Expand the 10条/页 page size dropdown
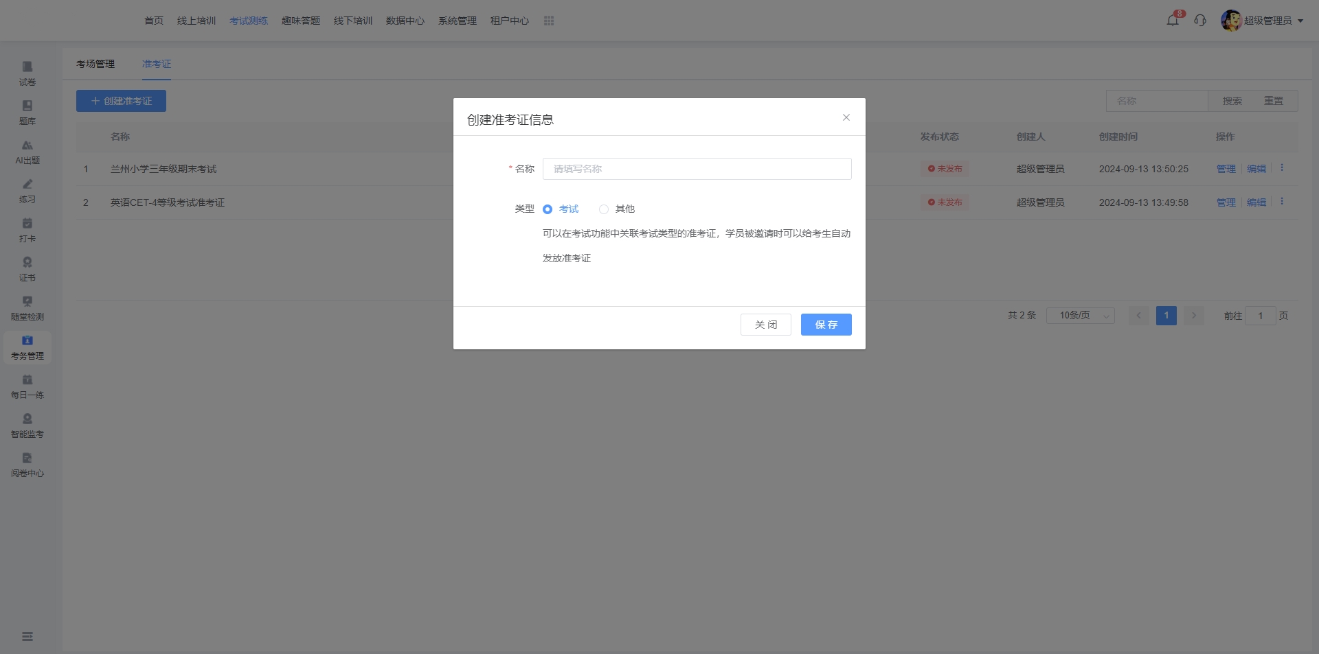The height and width of the screenshot is (654, 1319). (x=1080, y=316)
